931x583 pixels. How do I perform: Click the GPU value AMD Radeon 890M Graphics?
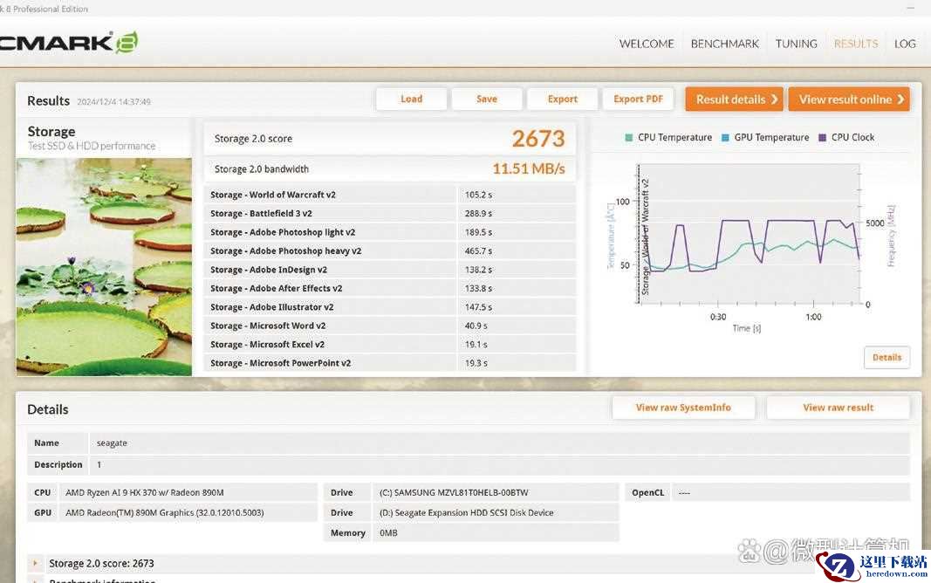(164, 512)
